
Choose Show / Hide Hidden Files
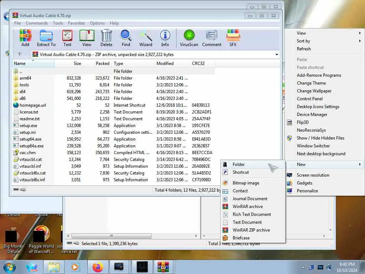tap(325, 138)
